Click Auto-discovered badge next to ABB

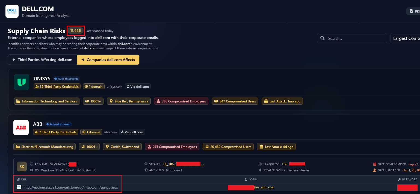tap(58, 124)
